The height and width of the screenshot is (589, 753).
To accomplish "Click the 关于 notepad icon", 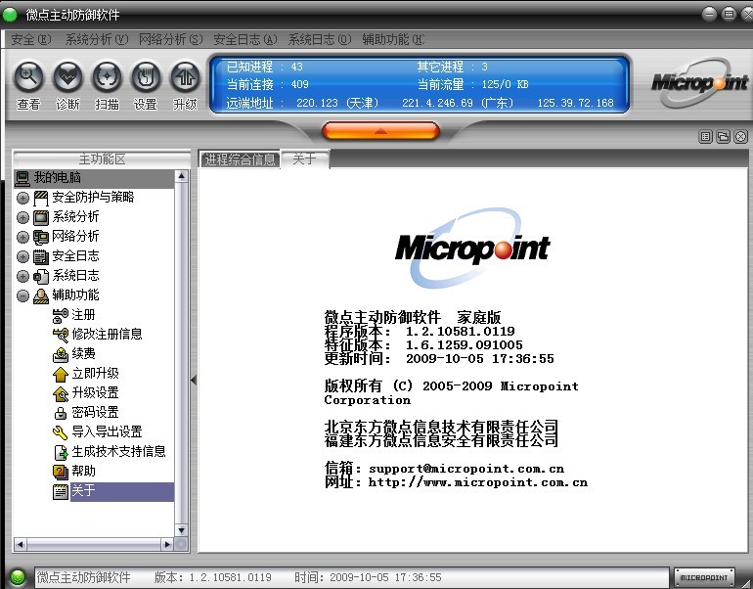I will coord(60,492).
